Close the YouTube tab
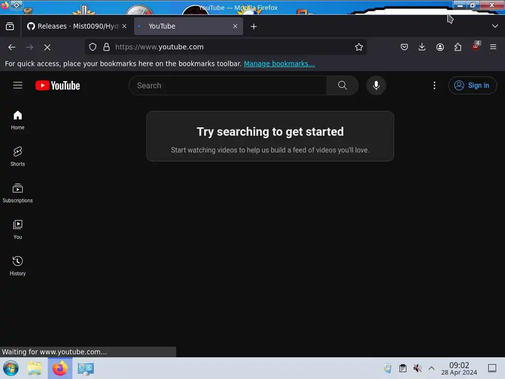 [235, 26]
